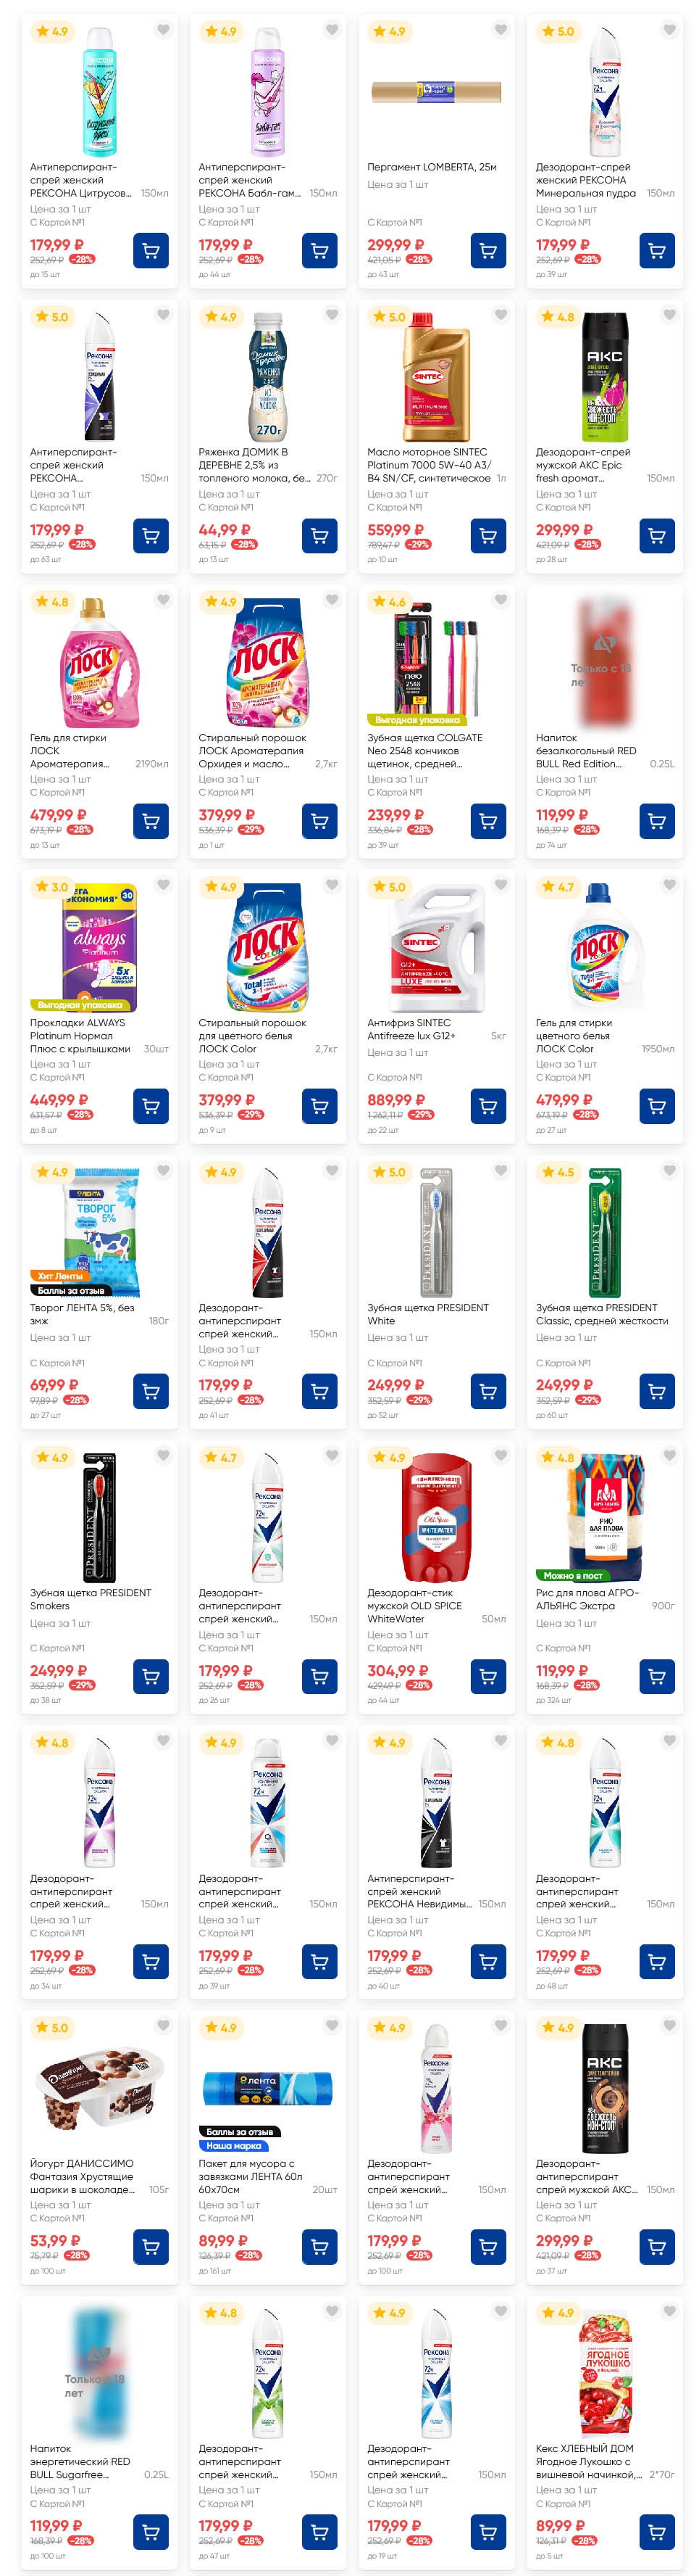699x2576 pixels.
Task: Favorite the Антифриз SINTEC product
Action: 501,885
